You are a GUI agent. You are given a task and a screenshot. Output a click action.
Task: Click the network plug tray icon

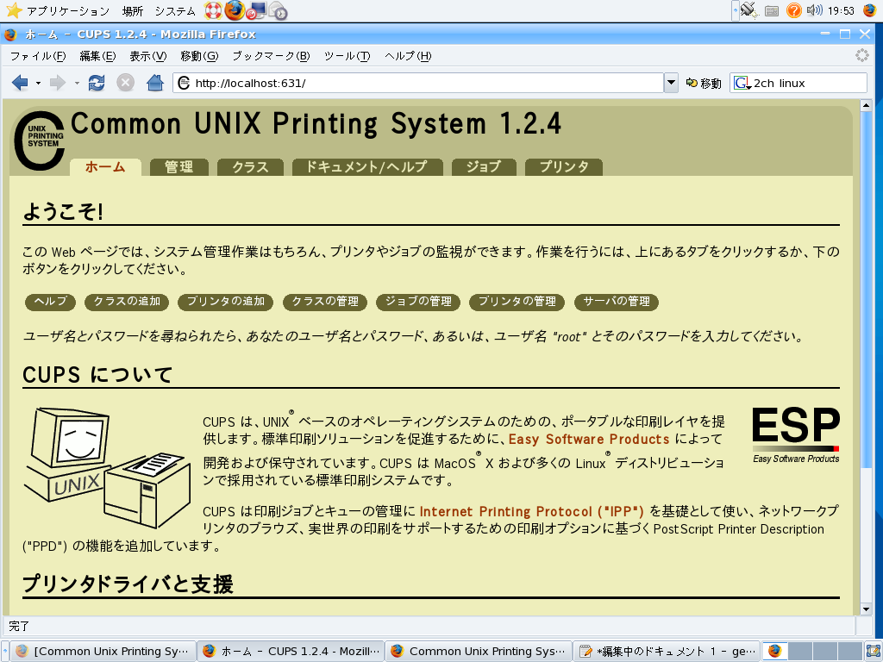point(749,10)
